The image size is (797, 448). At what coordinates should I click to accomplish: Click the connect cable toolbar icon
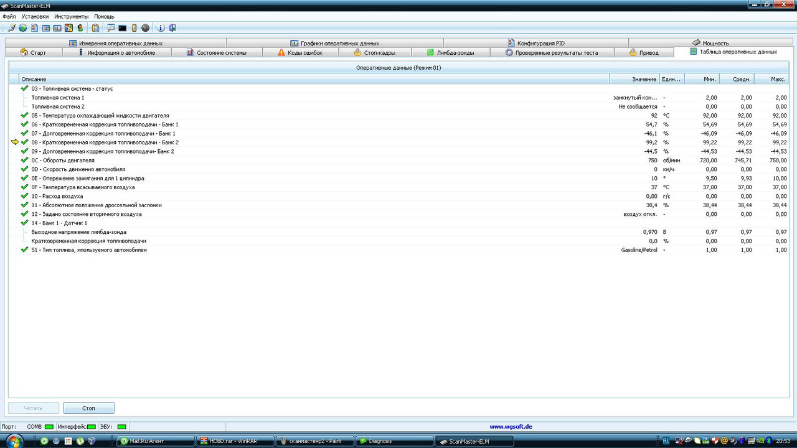(12, 28)
